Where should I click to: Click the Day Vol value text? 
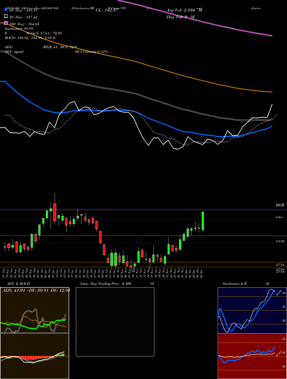coord(180,17)
